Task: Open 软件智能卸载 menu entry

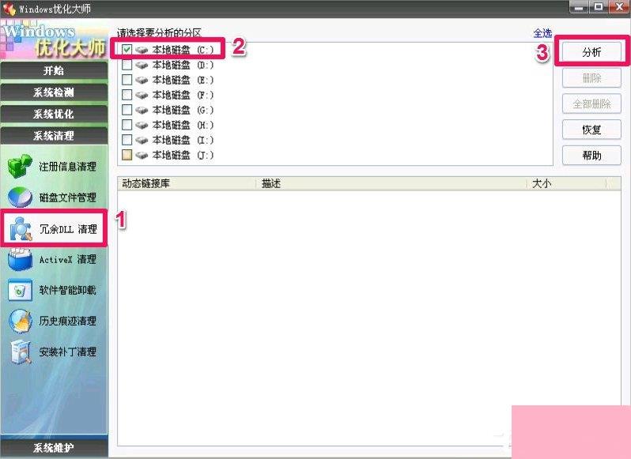Action: 68,290
